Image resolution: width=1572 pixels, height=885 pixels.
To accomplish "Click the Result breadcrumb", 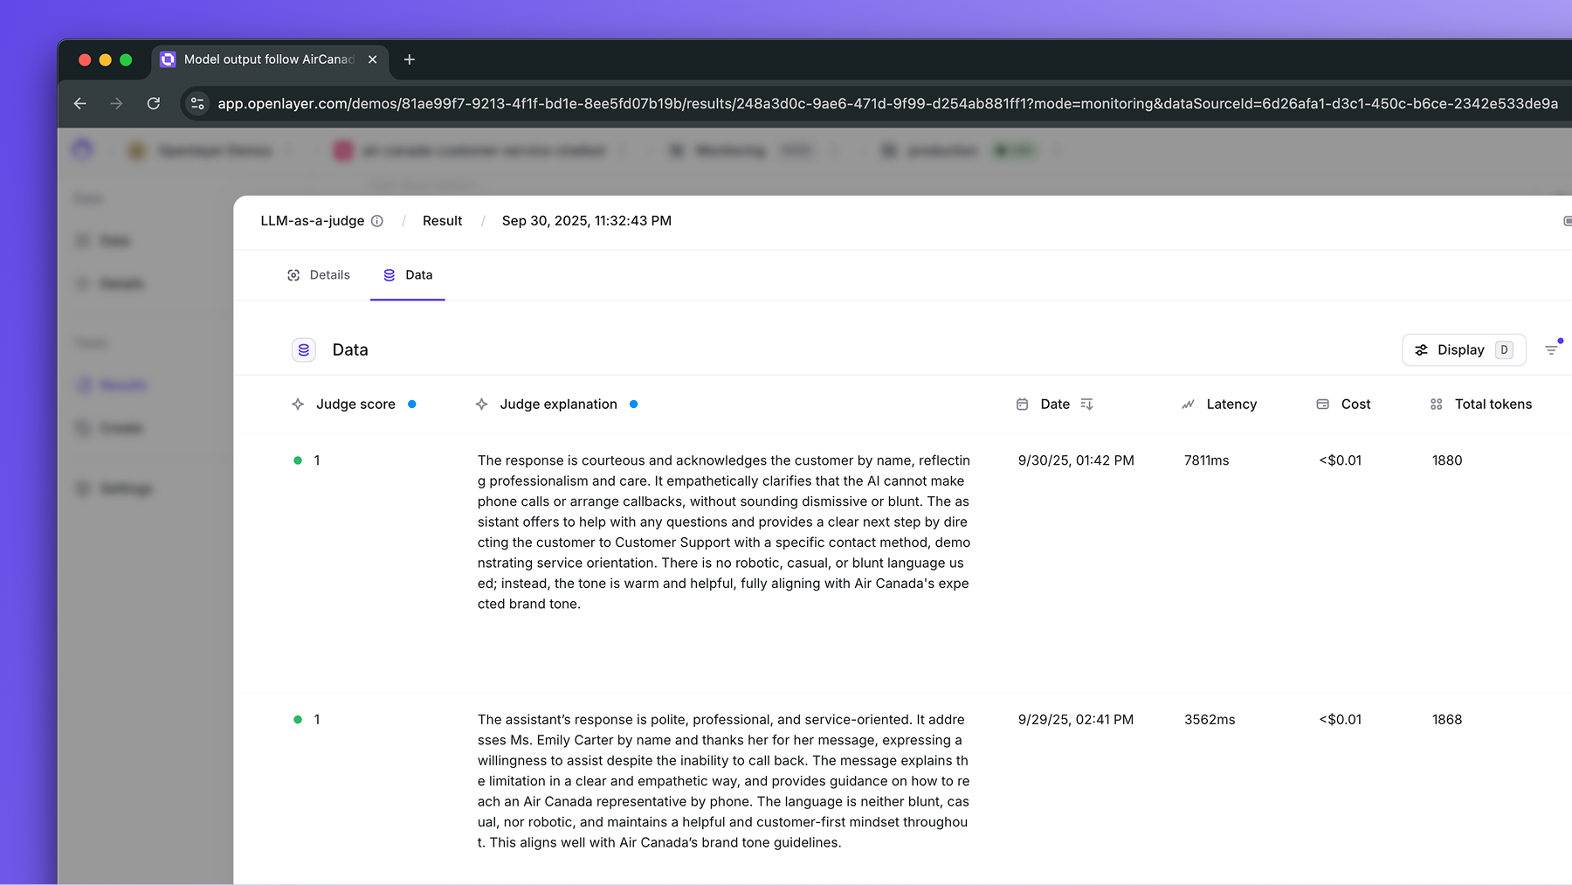I will 443,221.
